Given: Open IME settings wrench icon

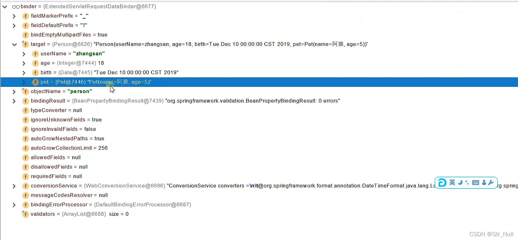Looking at the screenshot, I should (491, 182).
